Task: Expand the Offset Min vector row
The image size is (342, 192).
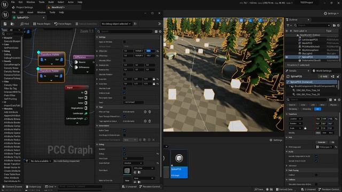Action: coord(97,51)
